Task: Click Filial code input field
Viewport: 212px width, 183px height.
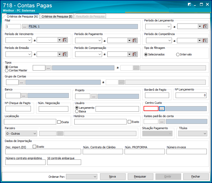Action: [x=13, y=26]
